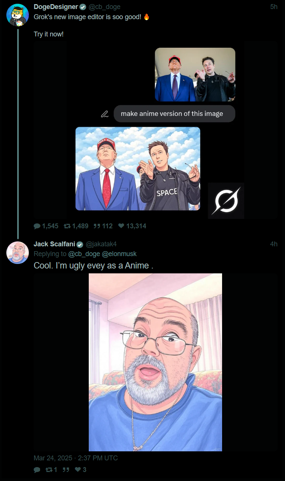Click the 5h timestamp on the first tweet
Image resolution: width=285 pixels, height=481 pixels.
tap(274, 7)
